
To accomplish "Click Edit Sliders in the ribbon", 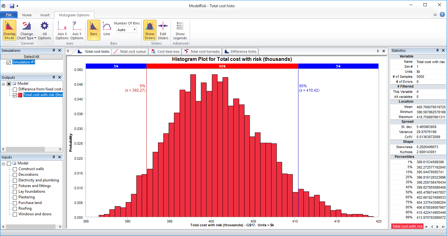I will click(x=163, y=30).
